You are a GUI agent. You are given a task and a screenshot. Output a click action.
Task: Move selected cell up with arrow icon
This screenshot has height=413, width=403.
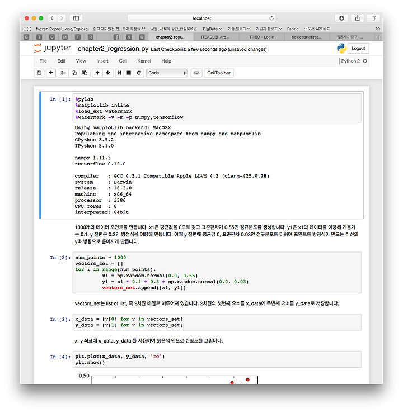(97, 73)
